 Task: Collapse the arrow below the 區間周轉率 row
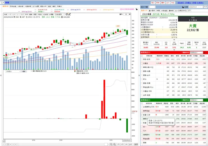coord(174,40)
